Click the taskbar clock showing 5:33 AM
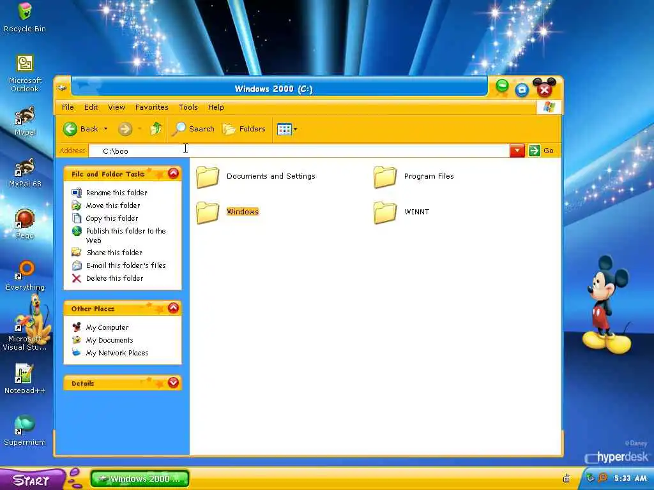654x490 pixels. point(630,479)
